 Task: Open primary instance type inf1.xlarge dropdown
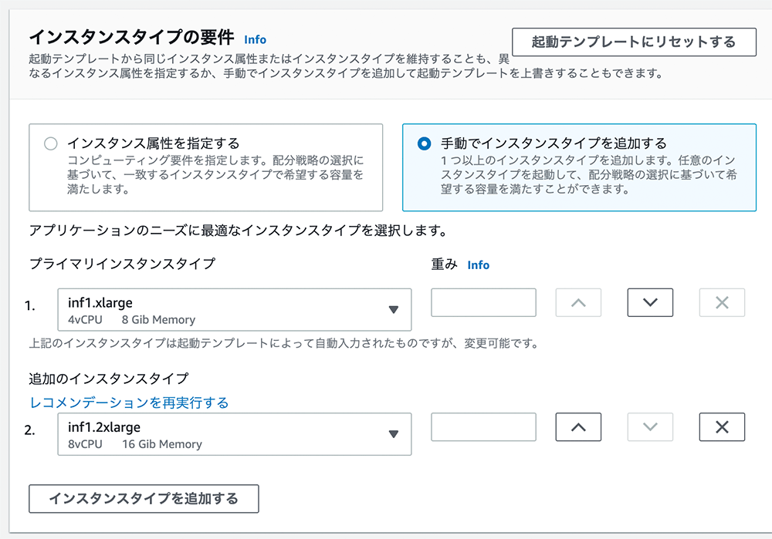224,310
